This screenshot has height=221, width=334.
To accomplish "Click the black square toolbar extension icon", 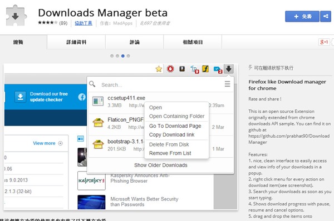I will pos(182,69).
